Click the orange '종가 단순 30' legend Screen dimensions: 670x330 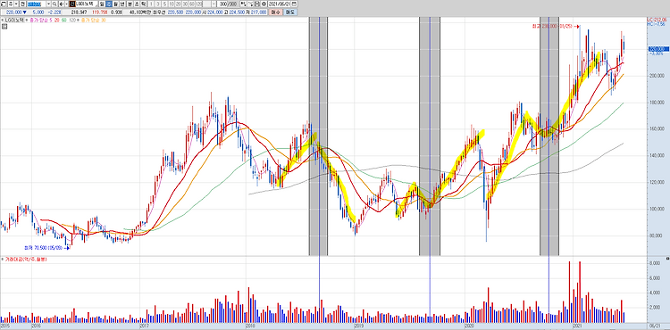(x=93, y=20)
